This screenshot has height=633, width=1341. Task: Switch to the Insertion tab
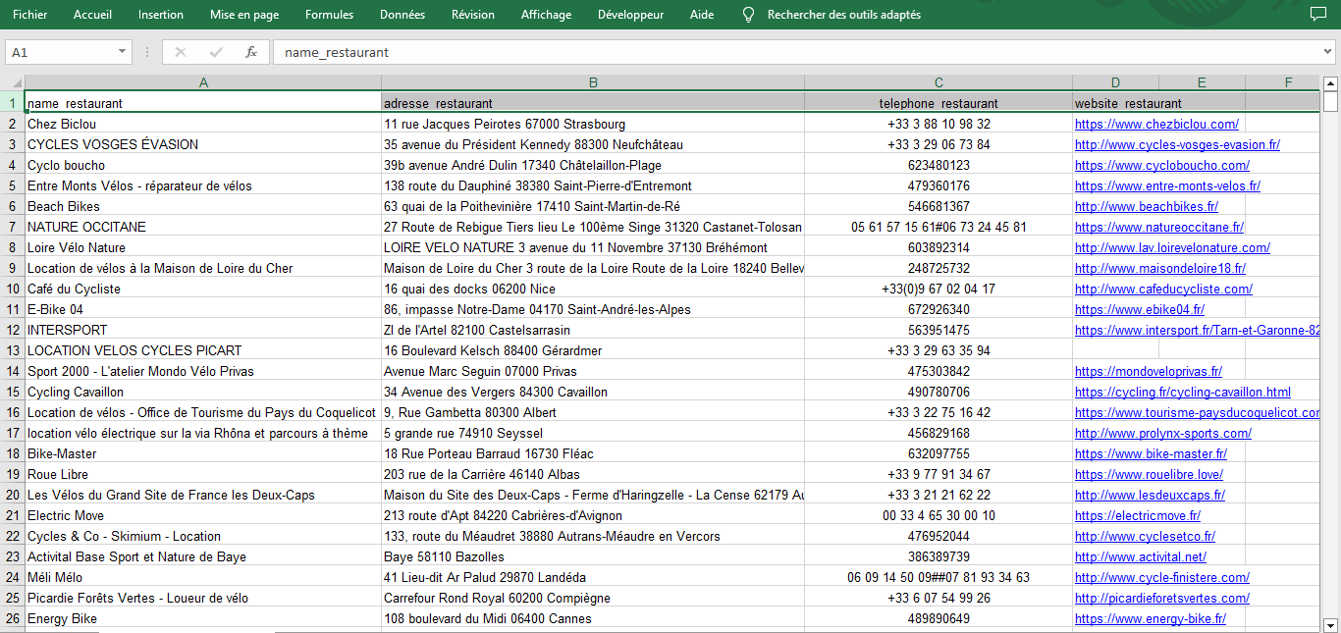click(161, 15)
